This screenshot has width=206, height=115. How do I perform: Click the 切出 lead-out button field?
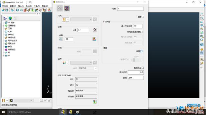click(86, 85)
